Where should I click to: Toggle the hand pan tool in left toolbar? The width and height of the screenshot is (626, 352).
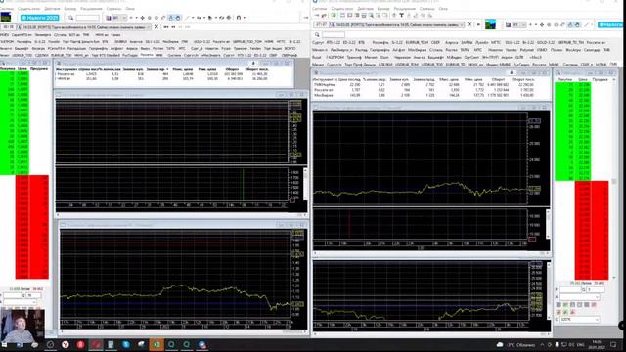point(178,18)
